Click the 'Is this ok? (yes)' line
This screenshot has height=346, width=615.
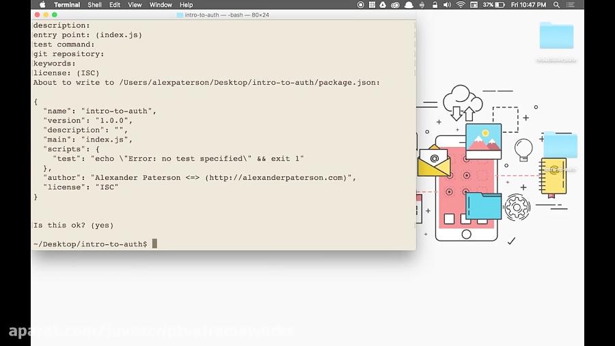tap(73, 225)
